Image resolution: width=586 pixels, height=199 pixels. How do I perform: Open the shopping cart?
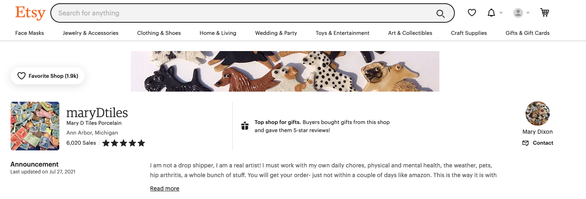545,13
